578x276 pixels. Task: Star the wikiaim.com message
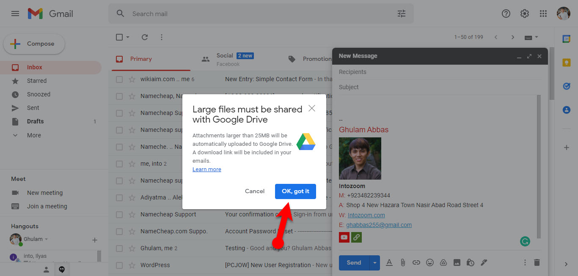pos(132,79)
